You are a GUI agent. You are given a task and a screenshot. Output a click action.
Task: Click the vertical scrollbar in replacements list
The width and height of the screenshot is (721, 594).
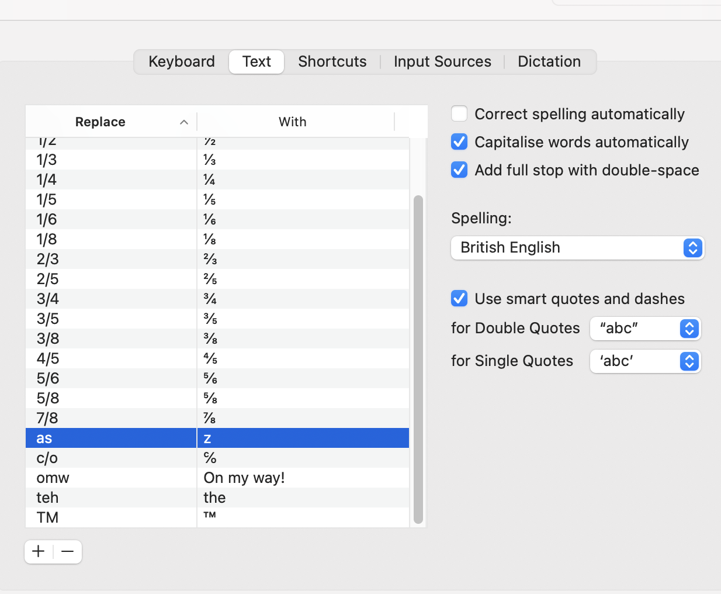tap(418, 358)
